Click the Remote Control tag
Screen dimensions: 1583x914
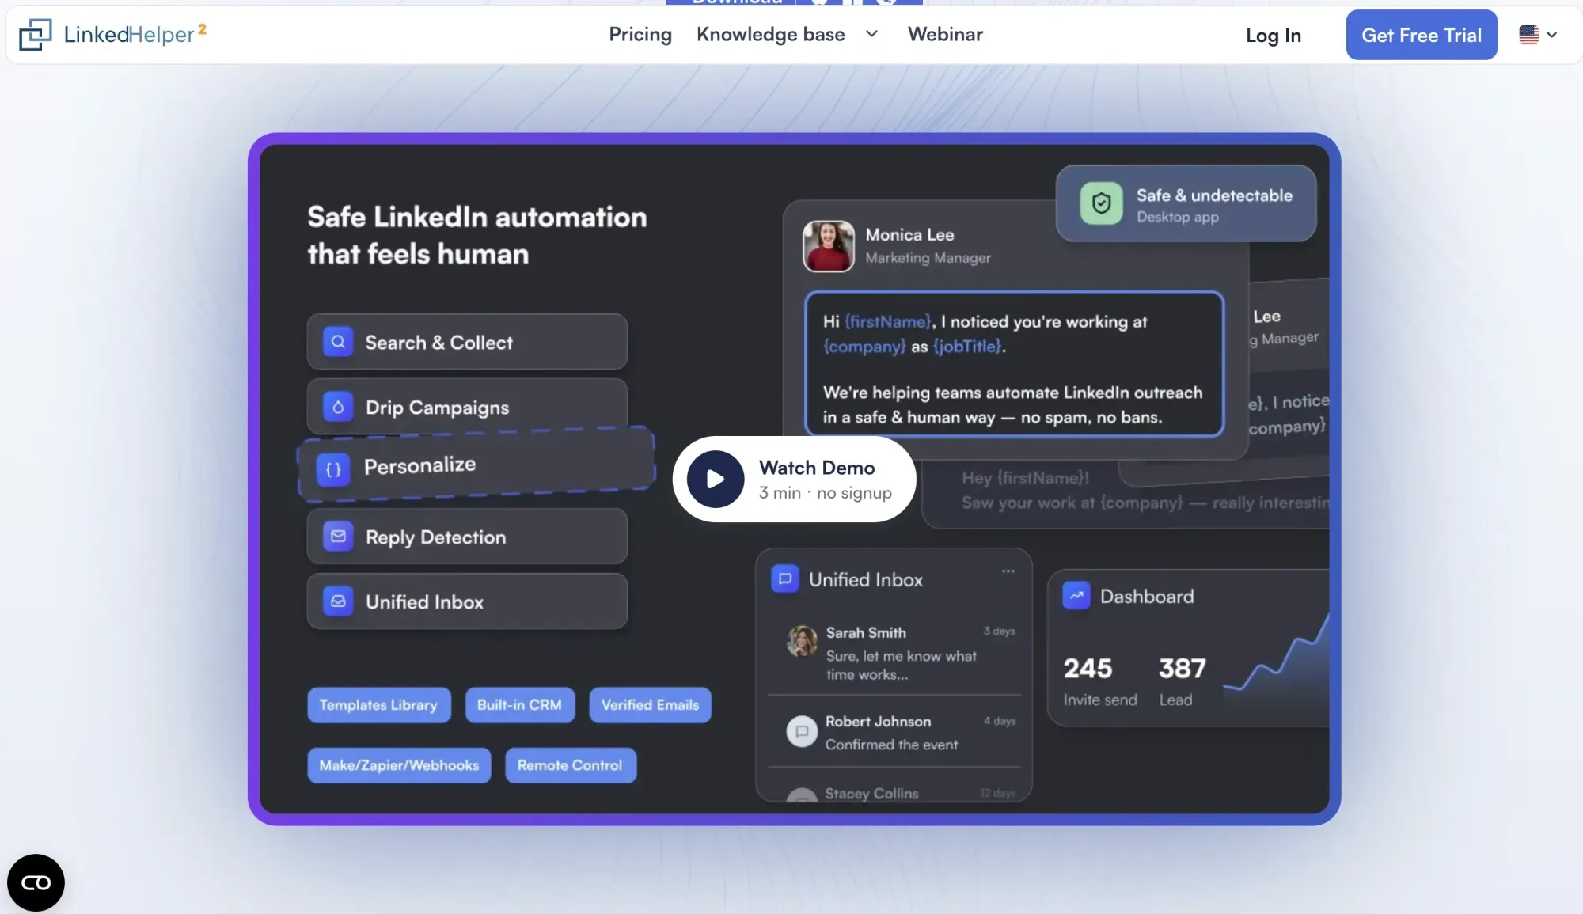pyautogui.click(x=571, y=765)
